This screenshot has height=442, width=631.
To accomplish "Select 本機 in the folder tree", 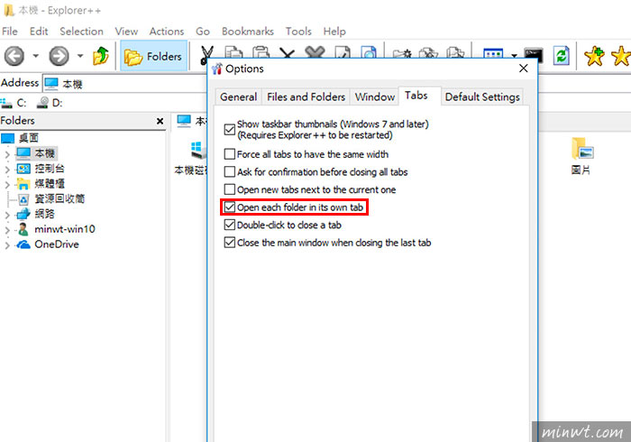I will coord(45,153).
